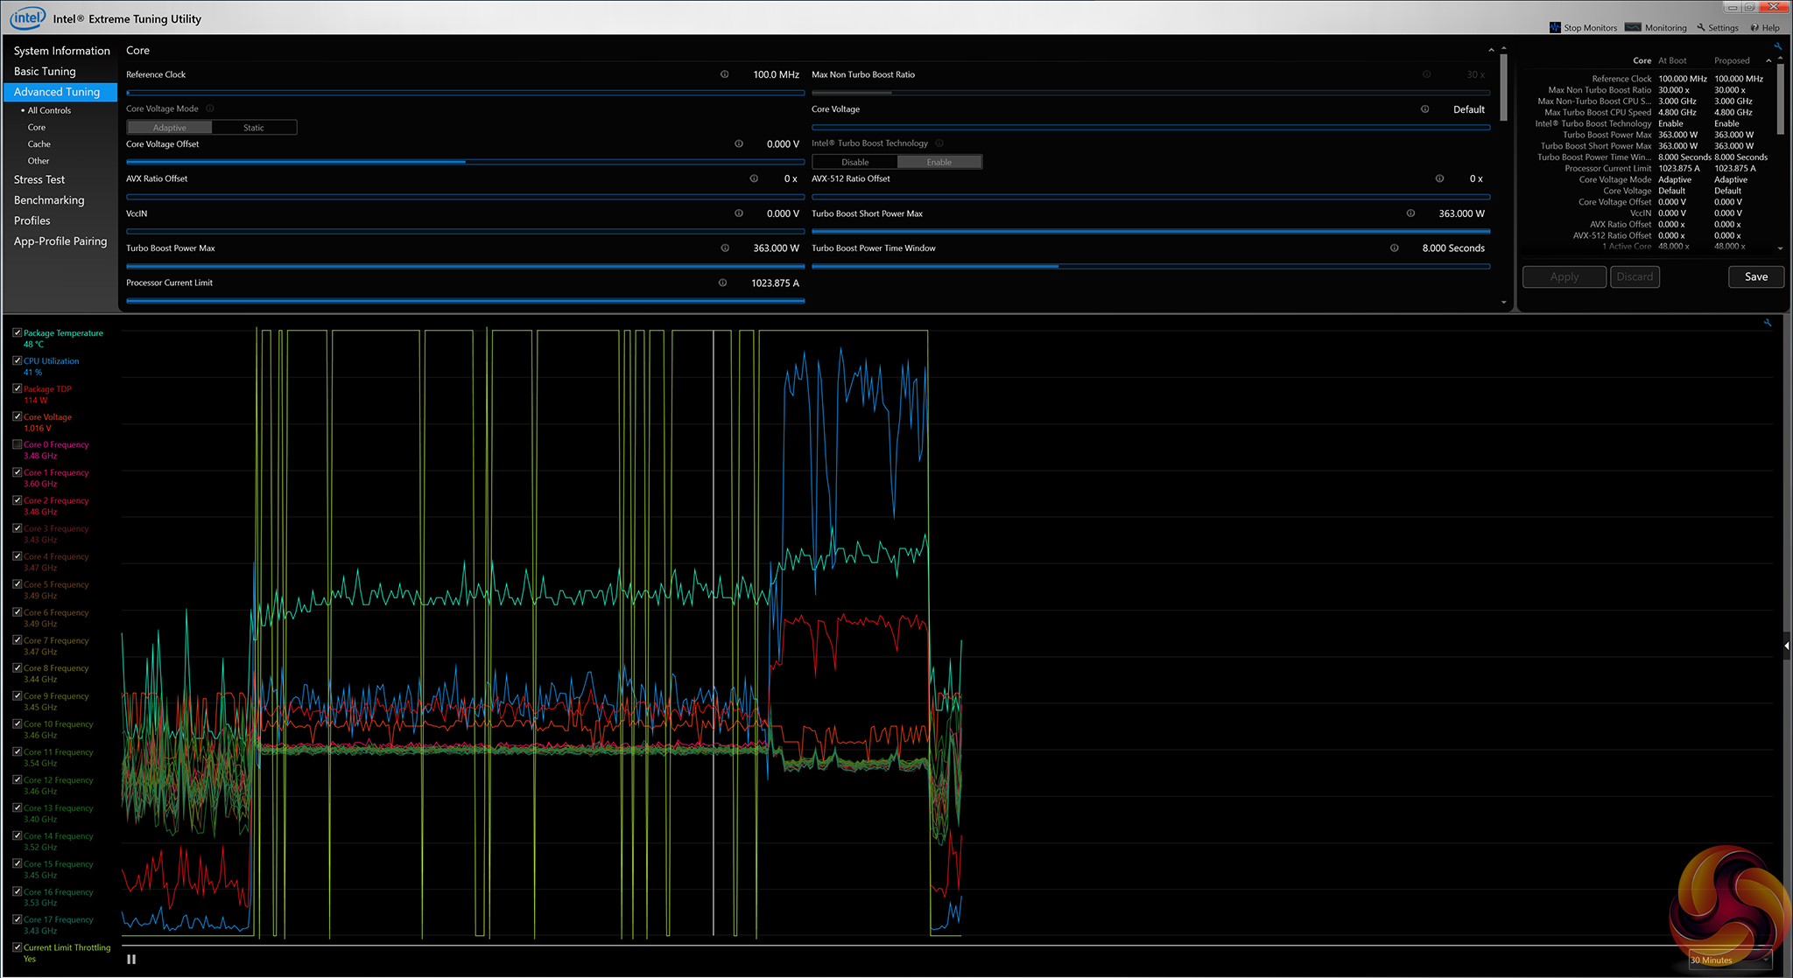Collapse the Core section in proposed settings panel
The height and width of the screenshot is (978, 1793).
[x=1768, y=60]
